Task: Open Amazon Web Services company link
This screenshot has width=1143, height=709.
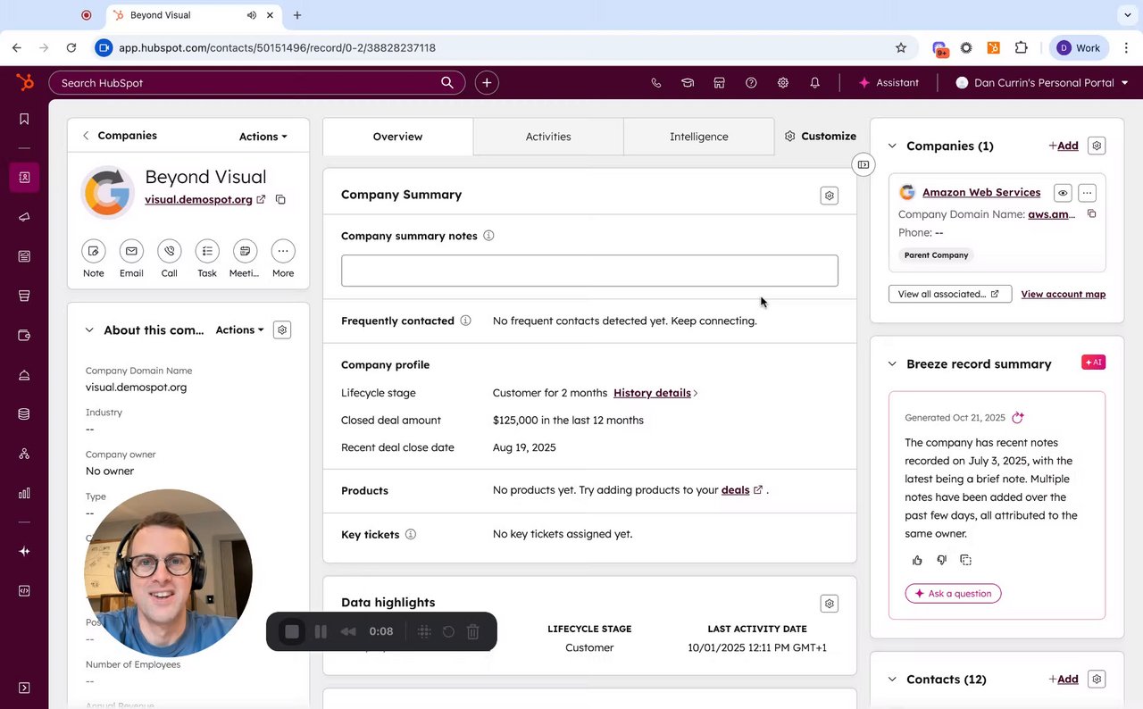Action: click(x=981, y=192)
